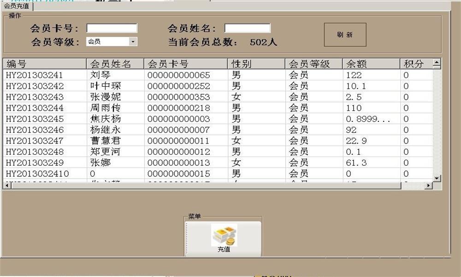Click card number 000000000218
Screen dimensions: 461x277
[179, 108]
